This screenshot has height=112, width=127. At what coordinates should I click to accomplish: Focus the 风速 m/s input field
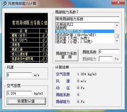point(19,75)
